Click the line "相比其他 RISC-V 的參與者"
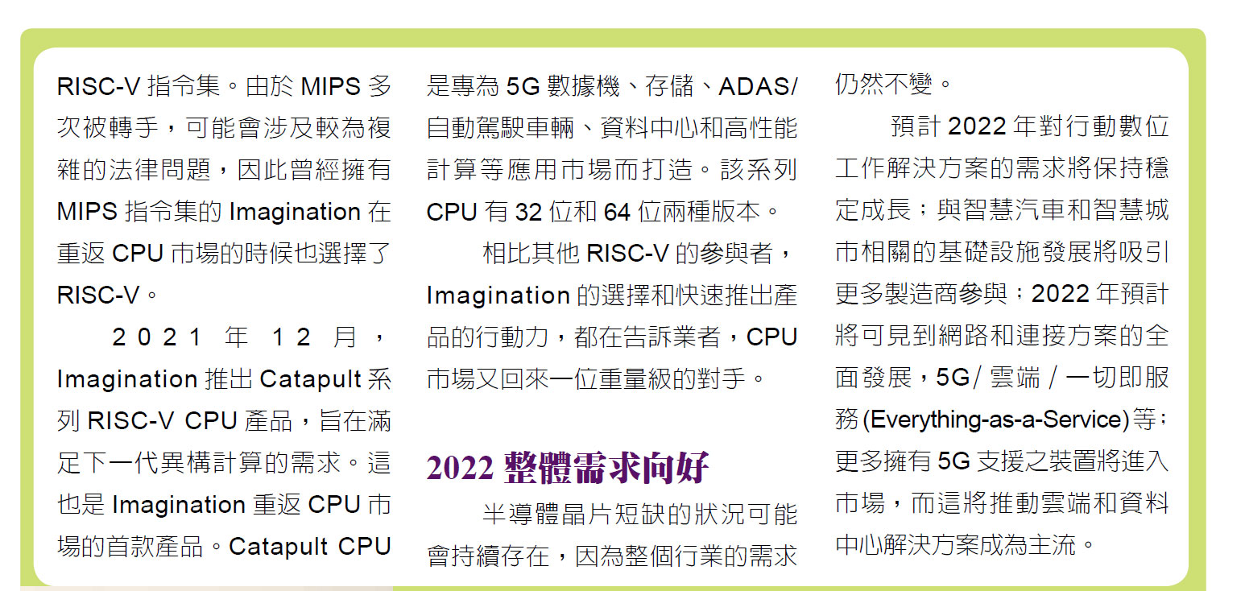1245x591 pixels. (638, 254)
